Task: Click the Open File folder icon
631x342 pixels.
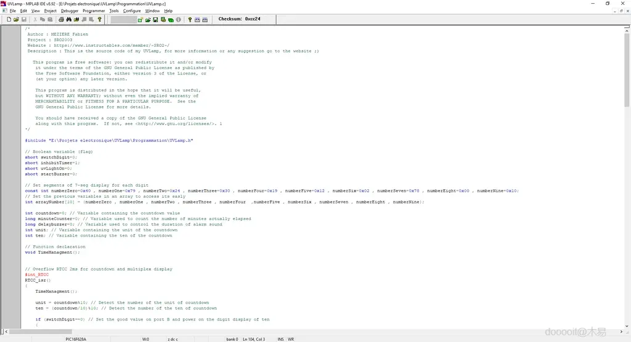Action: click(x=16, y=20)
